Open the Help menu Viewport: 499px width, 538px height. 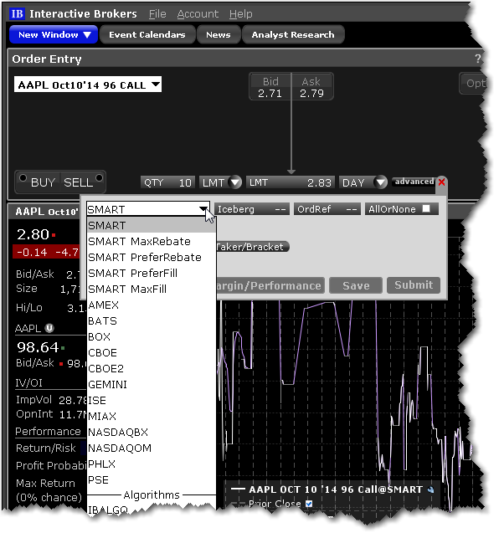click(x=243, y=14)
